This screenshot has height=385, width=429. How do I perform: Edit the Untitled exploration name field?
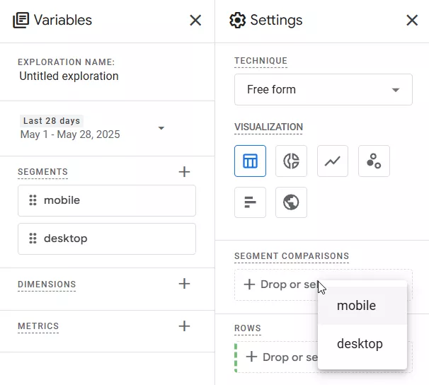[69, 76]
